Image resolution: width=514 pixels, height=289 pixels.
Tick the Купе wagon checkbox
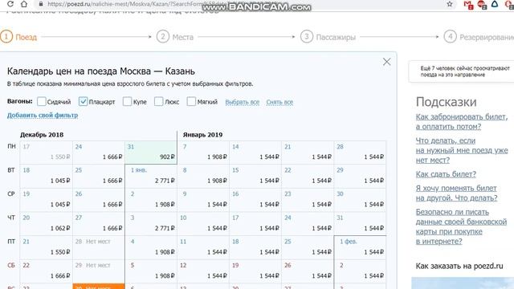127,102
